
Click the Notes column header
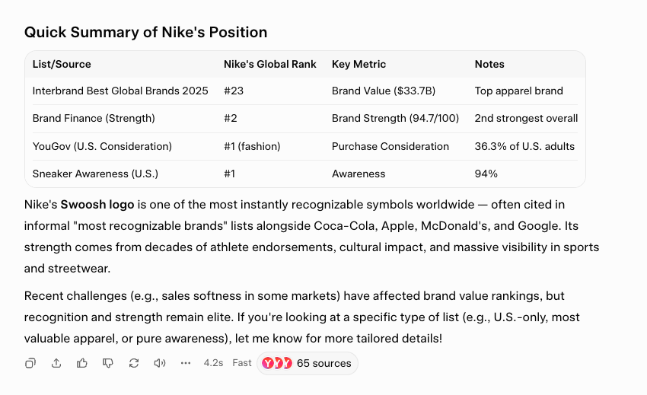489,64
